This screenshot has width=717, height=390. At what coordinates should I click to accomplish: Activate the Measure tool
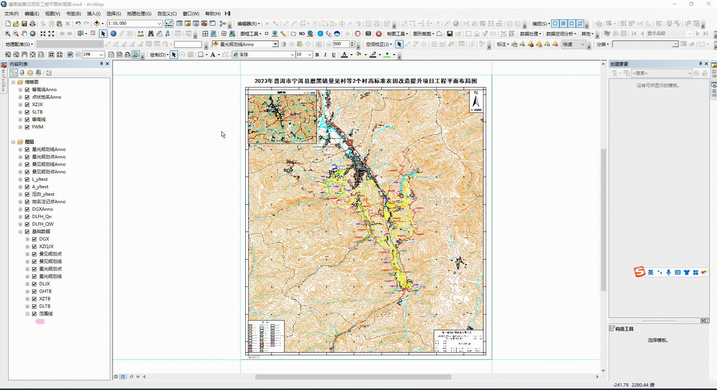[141, 33]
